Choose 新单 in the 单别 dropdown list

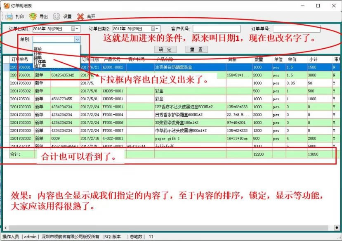pyautogui.click(x=38, y=49)
